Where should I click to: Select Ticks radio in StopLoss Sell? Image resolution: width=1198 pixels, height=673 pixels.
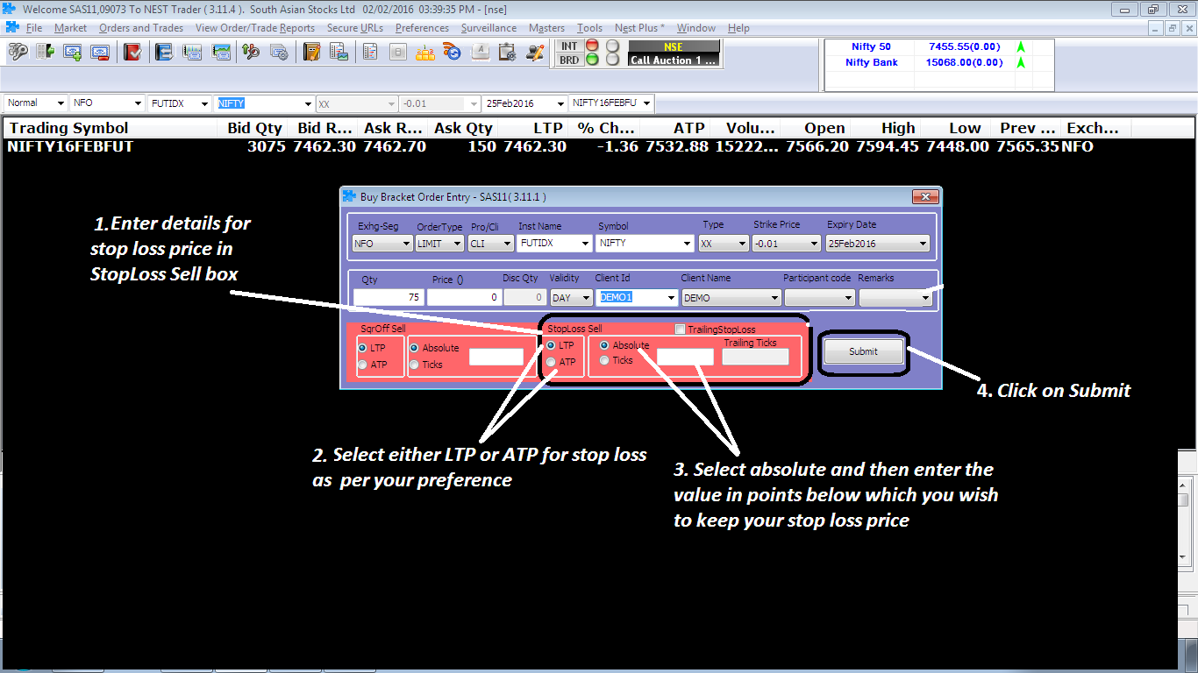click(604, 360)
